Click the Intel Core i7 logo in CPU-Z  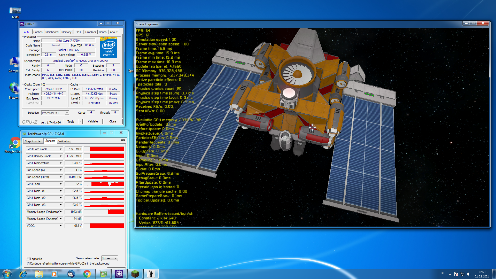(x=109, y=48)
